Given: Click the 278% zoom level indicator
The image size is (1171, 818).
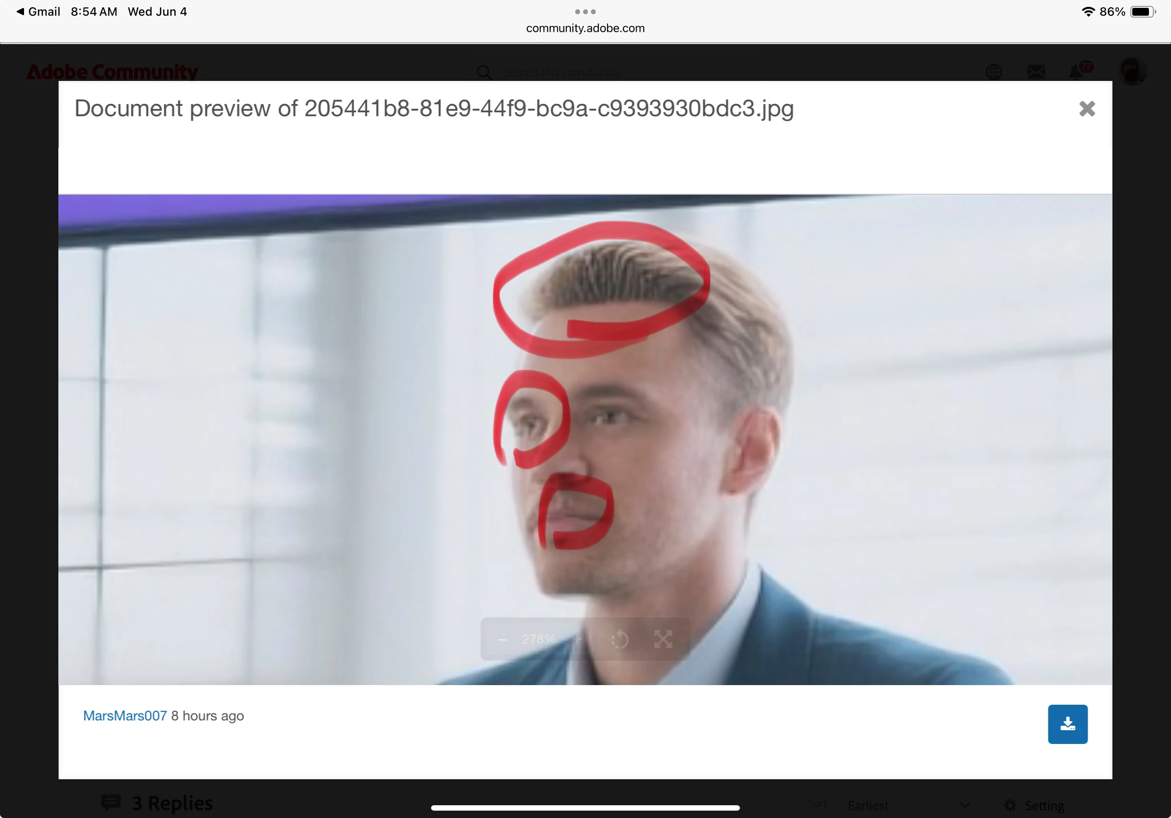Looking at the screenshot, I should click(x=538, y=639).
